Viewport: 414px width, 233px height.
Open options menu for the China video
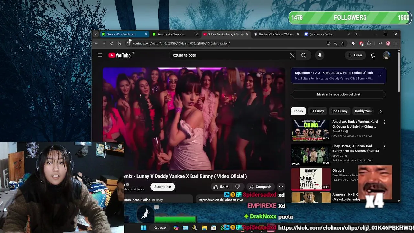[384, 122]
